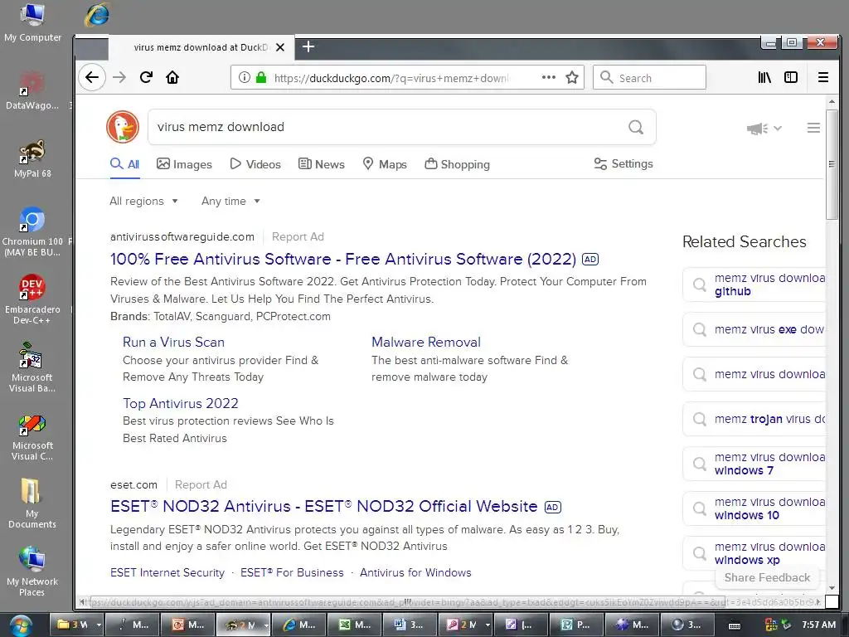This screenshot has width=849, height=637.
Task: Open Embarcadero Dev-C++ shortcut
Action: click(x=32, y=299)
